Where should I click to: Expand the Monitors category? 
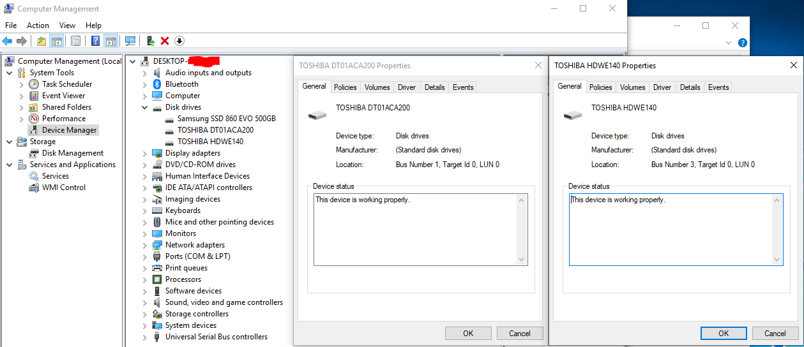pyautogui.click(x=145, y=233)
